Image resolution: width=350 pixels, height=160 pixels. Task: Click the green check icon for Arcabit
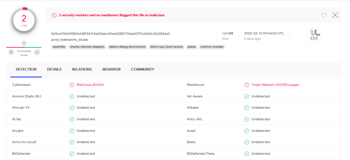(72, 131)
